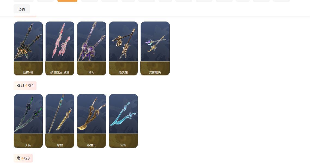Screen dimensions: 310x165
Task: Jump to the 扇 4/23 section label
Action: [x=23, y=158]
